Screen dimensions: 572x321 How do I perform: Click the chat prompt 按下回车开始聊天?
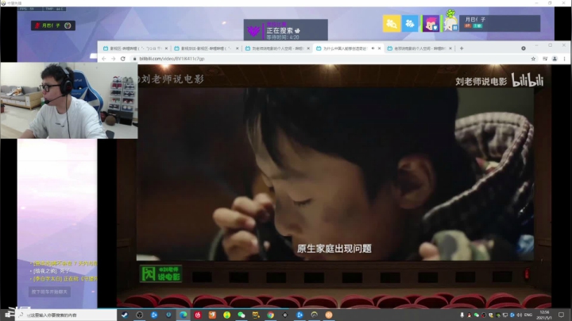(49, 292)
